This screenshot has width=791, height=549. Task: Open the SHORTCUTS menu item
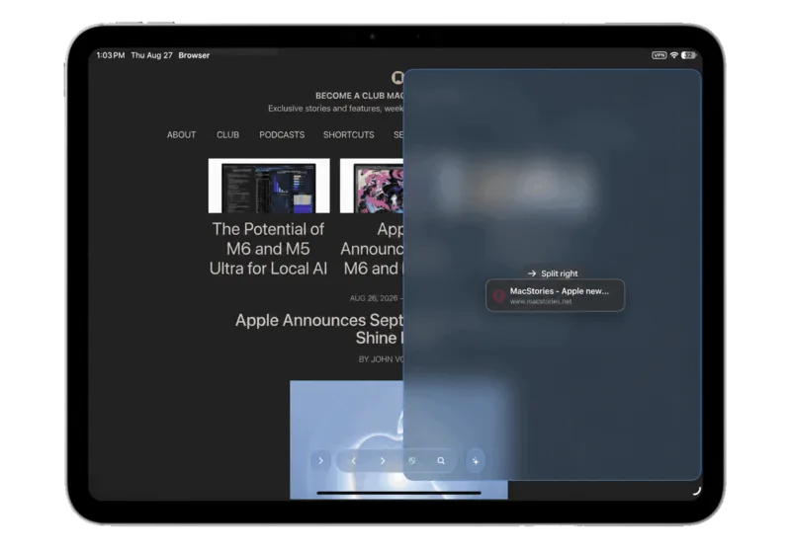pos(349,135)
